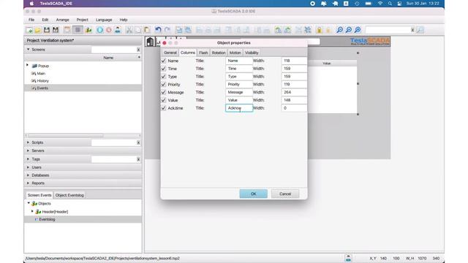Undo the last action
Screen dimensions: 468x263
pyautogui.click(x=158, y=30)
